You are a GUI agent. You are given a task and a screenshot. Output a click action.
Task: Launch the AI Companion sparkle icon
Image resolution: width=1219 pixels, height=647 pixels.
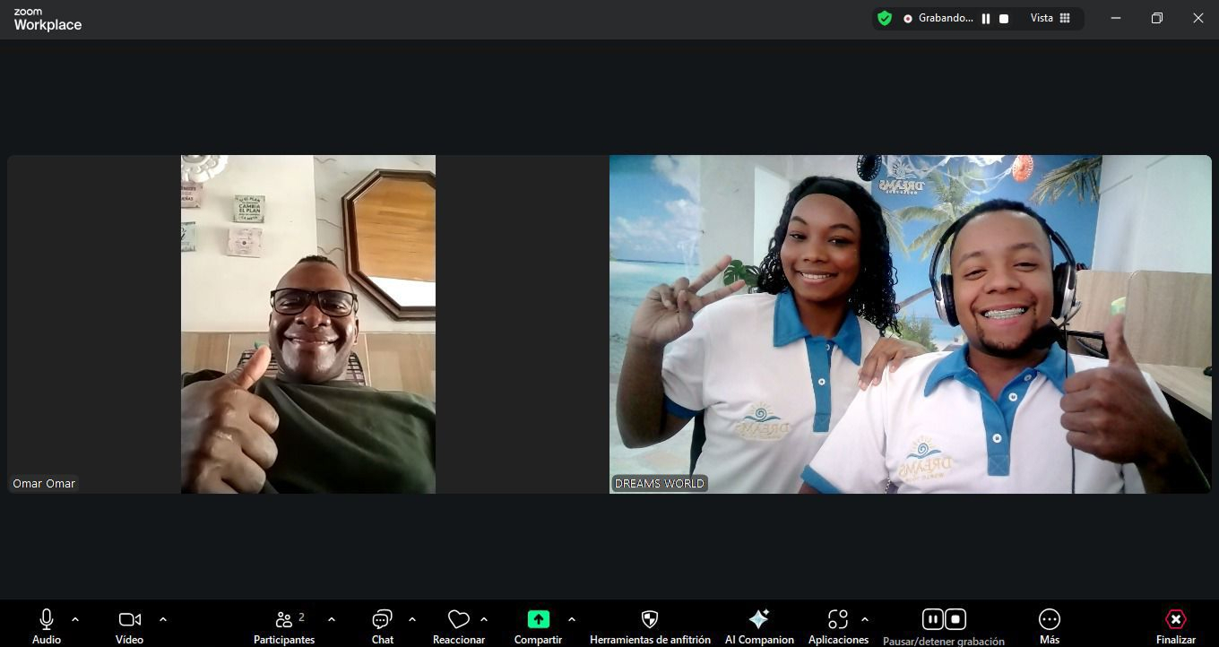758,619
